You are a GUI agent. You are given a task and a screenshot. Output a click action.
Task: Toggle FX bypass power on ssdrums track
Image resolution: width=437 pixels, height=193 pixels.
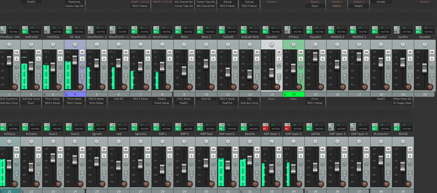pos(26,28)
